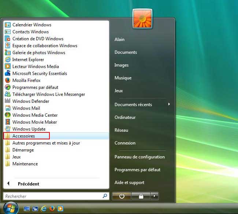Screen dimensions: 238x214
Task: Click the user account picture
Action: (x=142, y=19)
